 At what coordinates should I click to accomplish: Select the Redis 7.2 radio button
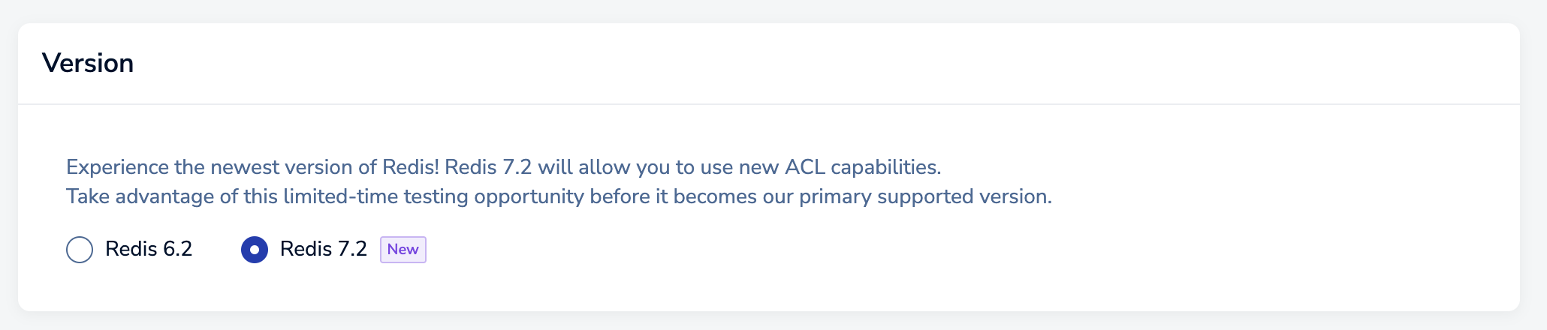tap(255, 250)
